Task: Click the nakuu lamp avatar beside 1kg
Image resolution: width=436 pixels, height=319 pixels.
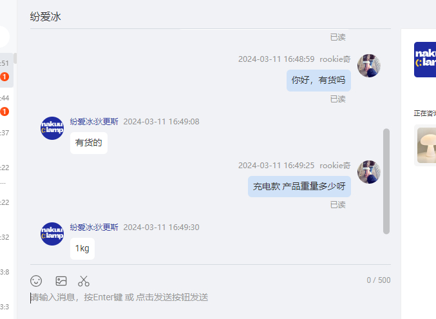Action: click(52, 234)
